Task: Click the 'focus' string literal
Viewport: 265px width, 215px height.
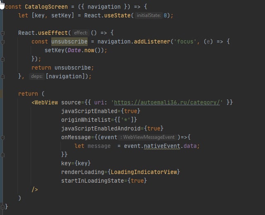Action: click(x=185, y=42)
